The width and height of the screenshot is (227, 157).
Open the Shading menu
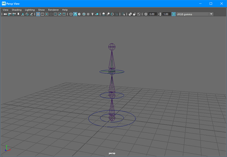[x=17, y=10]
